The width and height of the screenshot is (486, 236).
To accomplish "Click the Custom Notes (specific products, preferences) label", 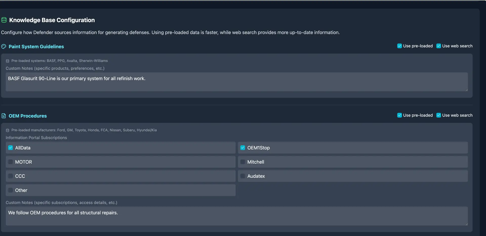I will (55, 68).
